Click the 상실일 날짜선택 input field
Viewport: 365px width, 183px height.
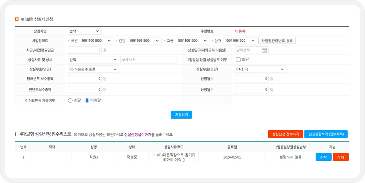point(252,50)
